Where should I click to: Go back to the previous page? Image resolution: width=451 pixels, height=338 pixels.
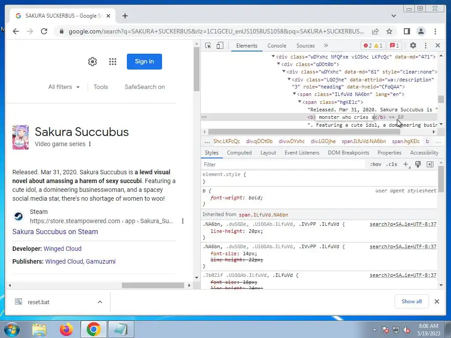coord(16,31)
